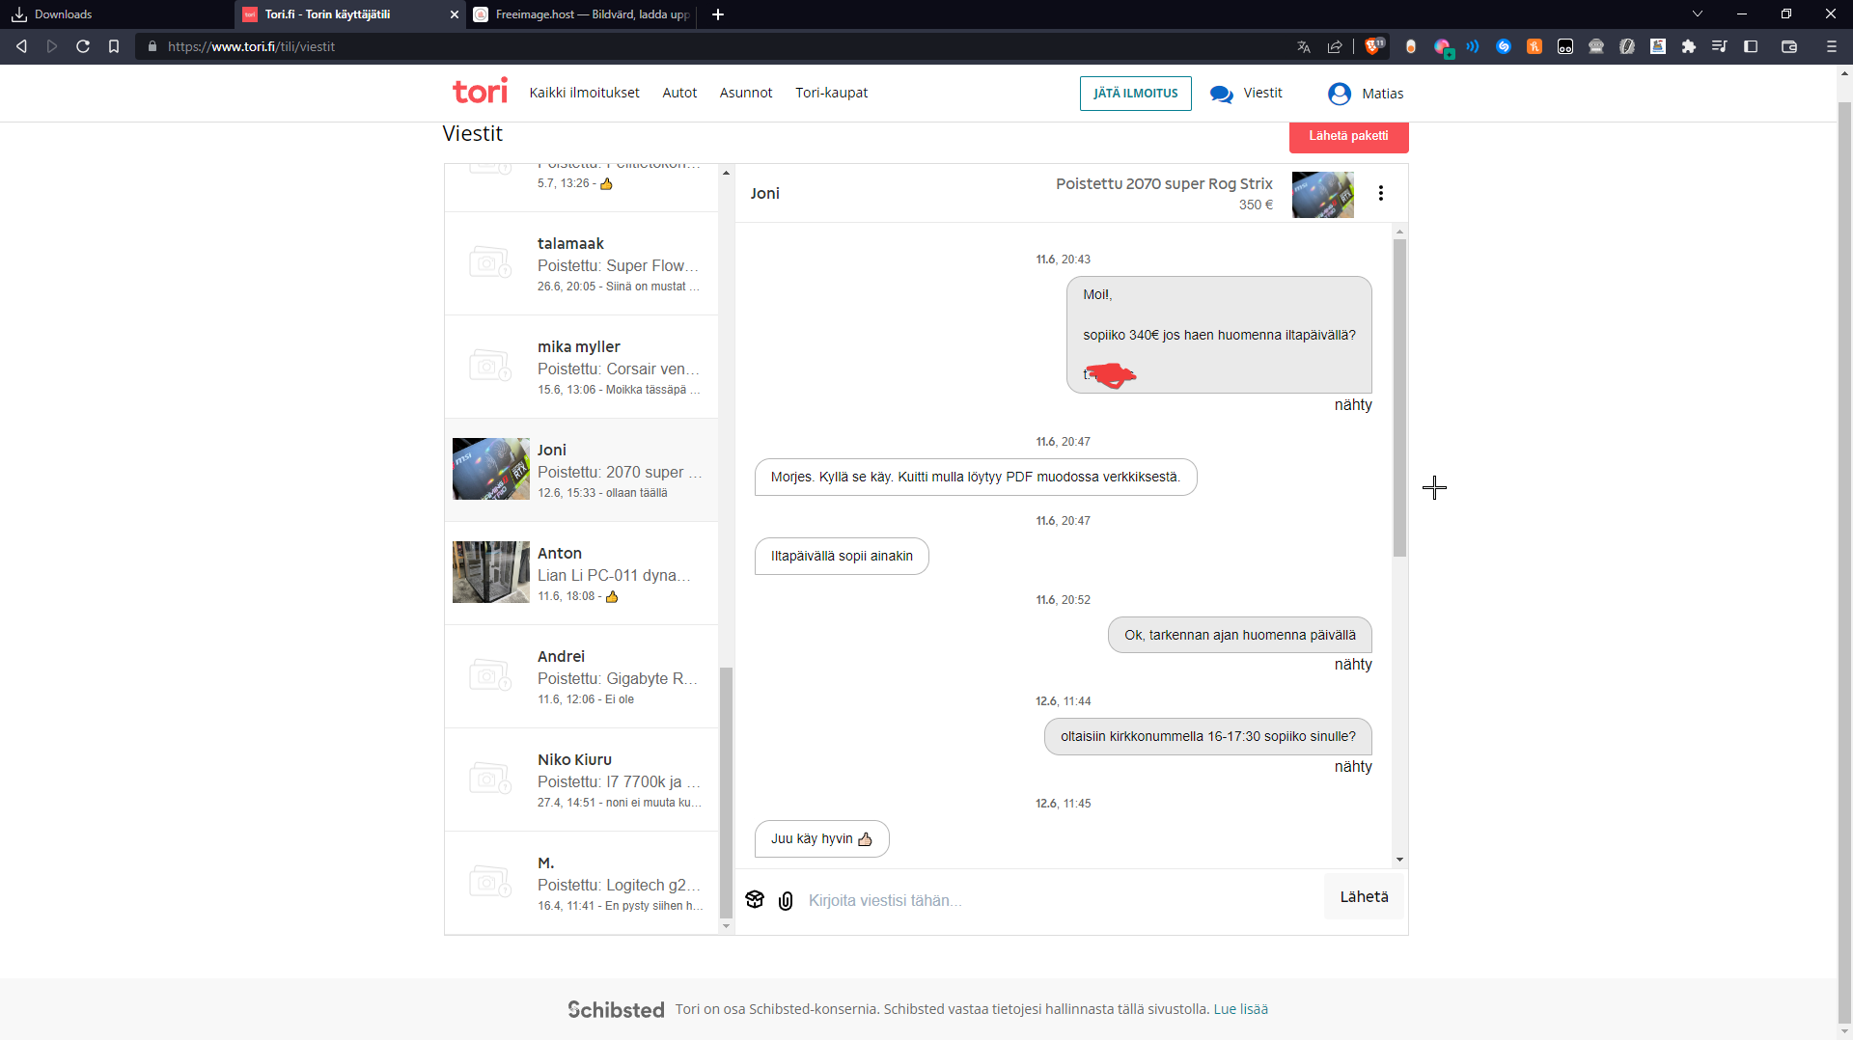Open the M. Logitech conversation
This screenshot has width=1853, height=1040.
point(581,883)
